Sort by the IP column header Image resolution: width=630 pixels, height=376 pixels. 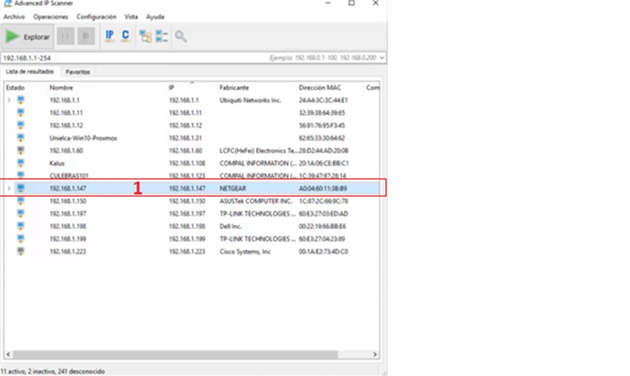click(172, 88)
